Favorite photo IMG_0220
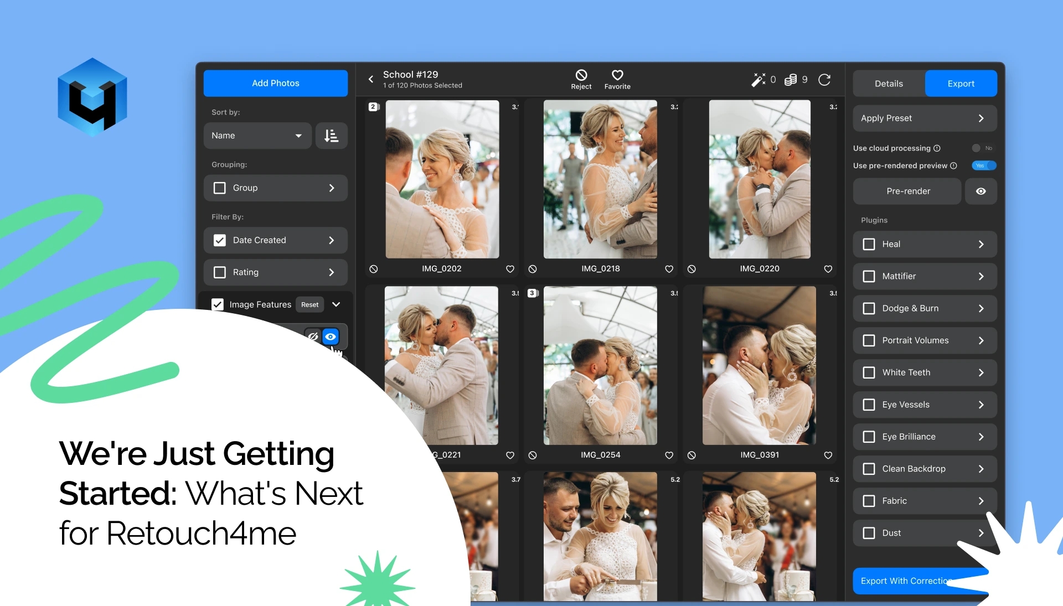Image resolution: width=1063 pixels, height=606 pixels. 828,269
